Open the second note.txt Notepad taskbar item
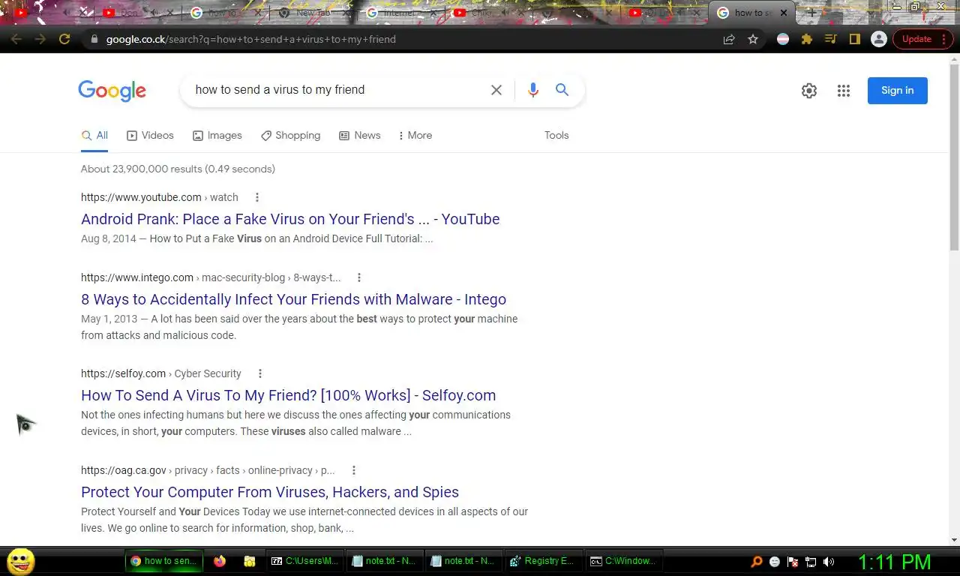This screenshot has height=576, width=960. [x=463, y=561]
